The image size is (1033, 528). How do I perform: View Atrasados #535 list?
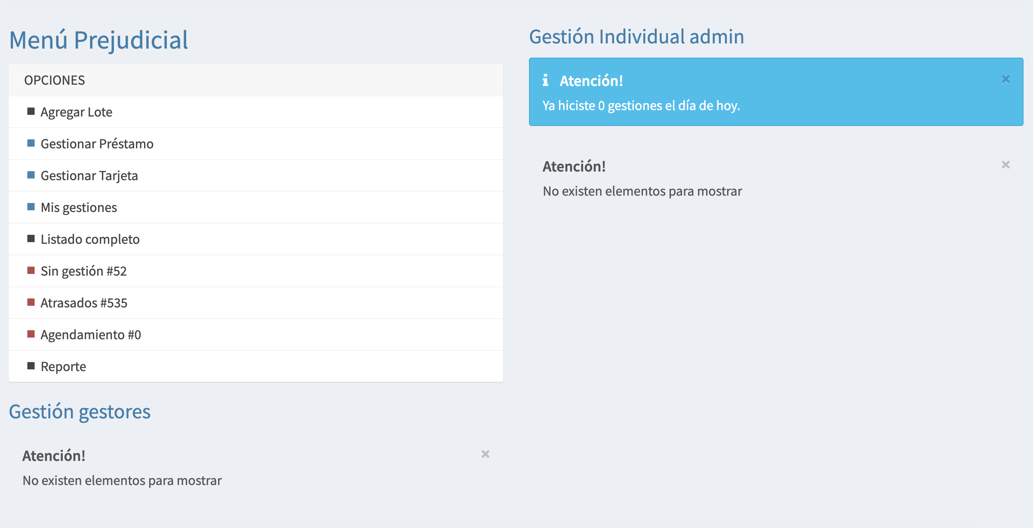(x=84, y=303)
